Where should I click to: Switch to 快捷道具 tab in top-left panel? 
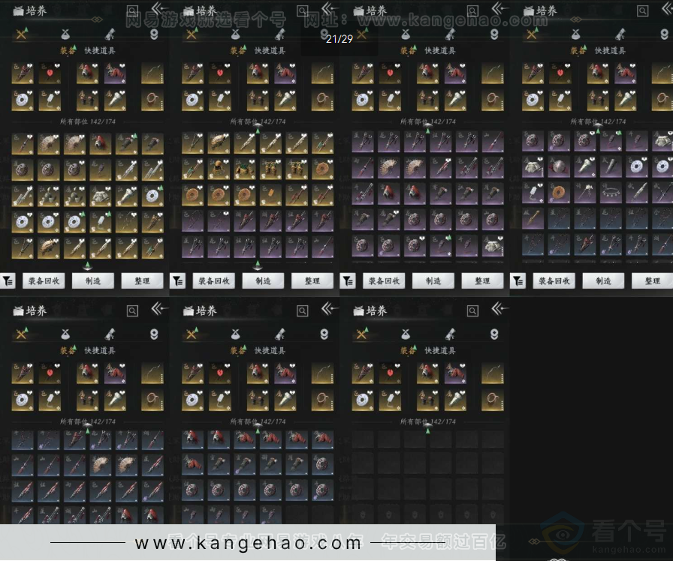pyautogui.click(x=100, y=50)
